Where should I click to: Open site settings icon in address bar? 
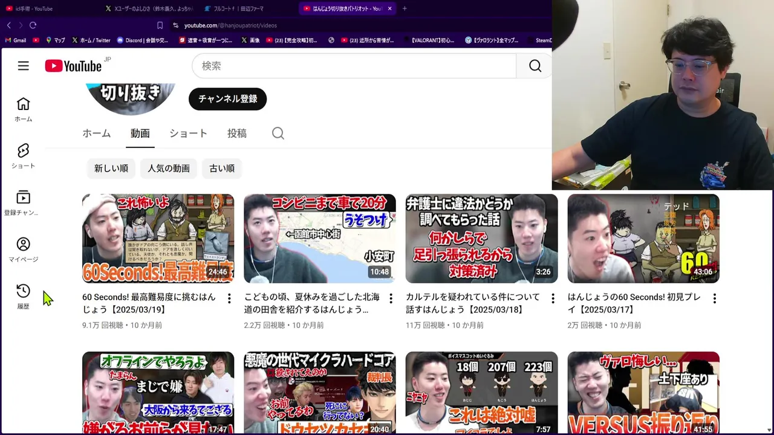(x=175, y=25)
